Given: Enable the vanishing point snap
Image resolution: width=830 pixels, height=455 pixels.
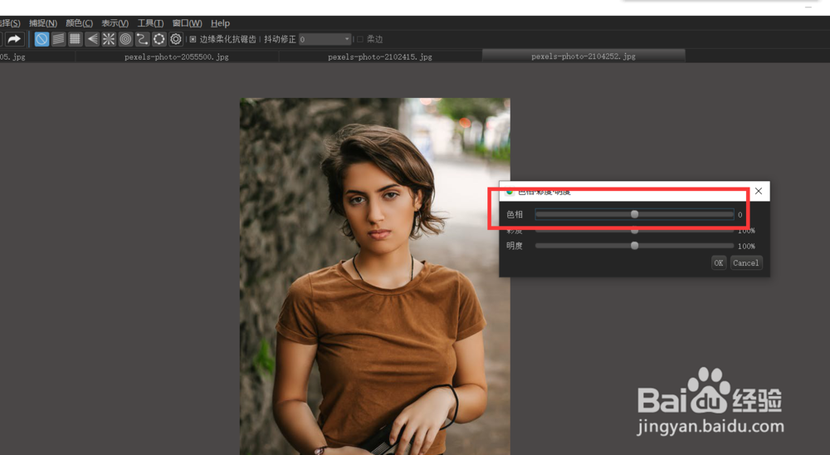Looking at the screenshot, I should pos(92,39).
